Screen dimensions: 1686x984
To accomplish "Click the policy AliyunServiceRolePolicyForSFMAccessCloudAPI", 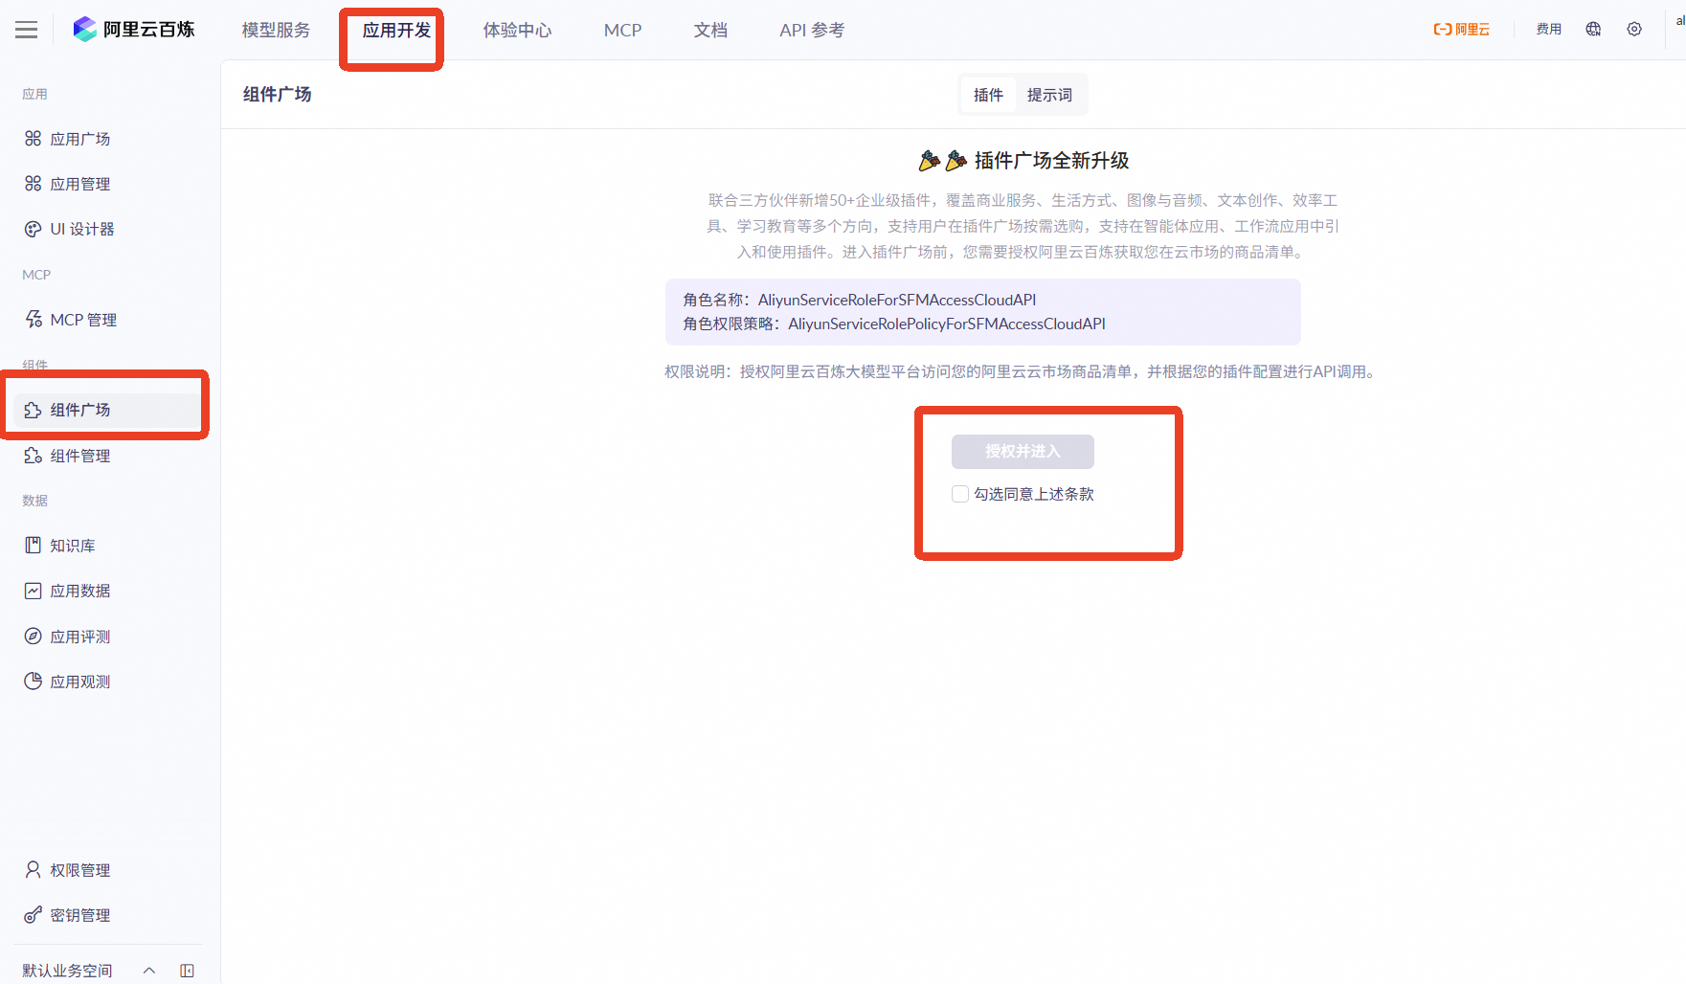I will point(947,324).
